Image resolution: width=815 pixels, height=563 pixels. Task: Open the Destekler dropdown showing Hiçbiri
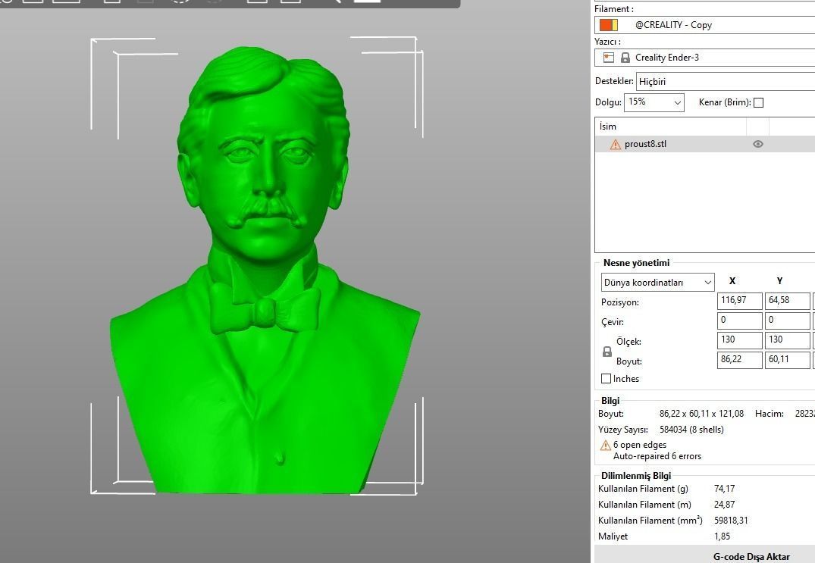pyautogui.click(x=726, y=82)
